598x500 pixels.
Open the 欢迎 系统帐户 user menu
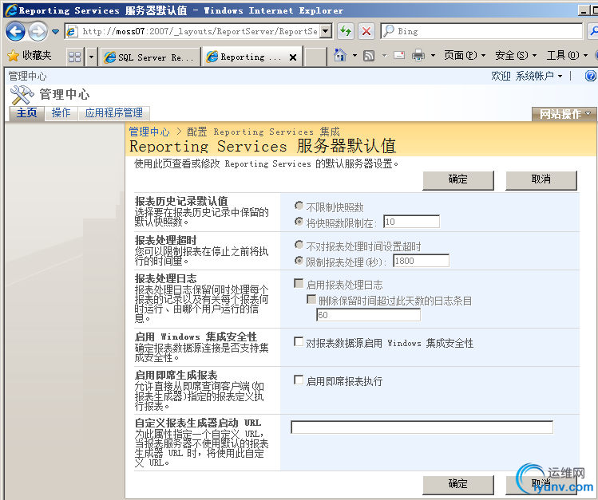click(x=527, y=76)
